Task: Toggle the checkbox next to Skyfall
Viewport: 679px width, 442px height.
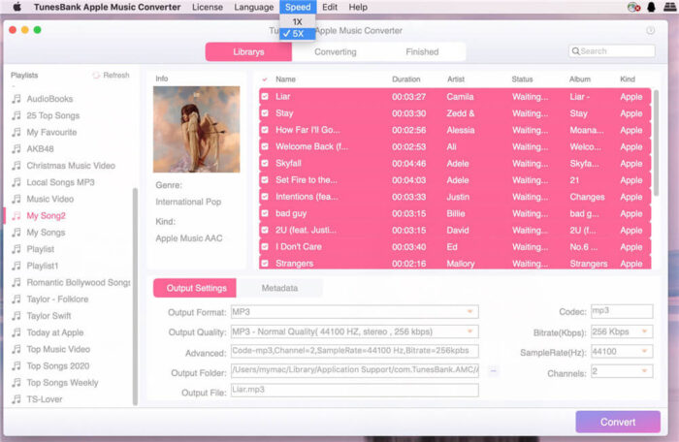Action: [x=265, y=164]
